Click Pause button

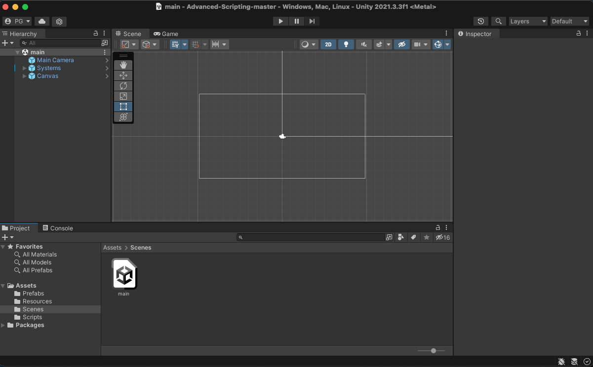(296, 21)
